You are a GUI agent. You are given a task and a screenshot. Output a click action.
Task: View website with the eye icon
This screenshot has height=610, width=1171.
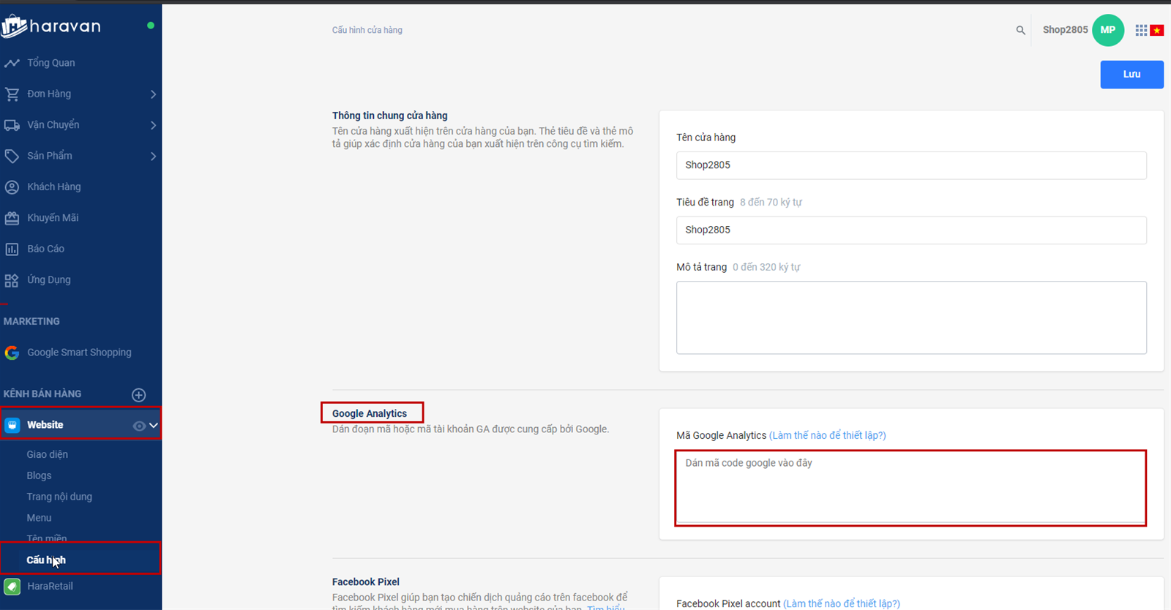[138, 426]
